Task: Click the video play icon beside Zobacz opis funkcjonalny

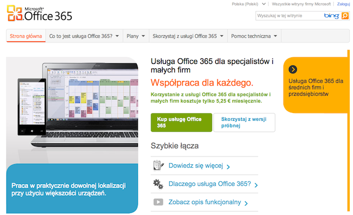Action: point(158,202)
